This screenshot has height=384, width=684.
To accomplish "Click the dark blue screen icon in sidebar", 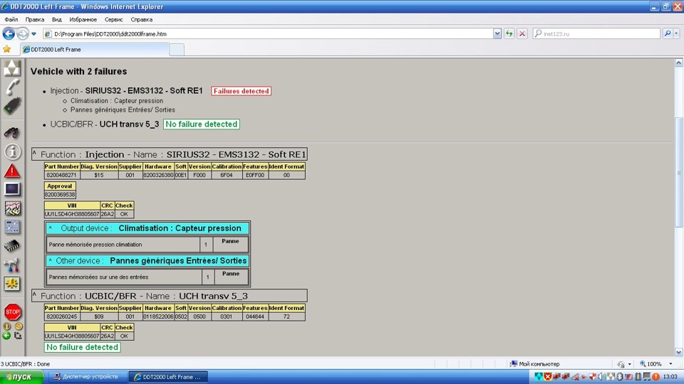I will click(x=12, y=189).
